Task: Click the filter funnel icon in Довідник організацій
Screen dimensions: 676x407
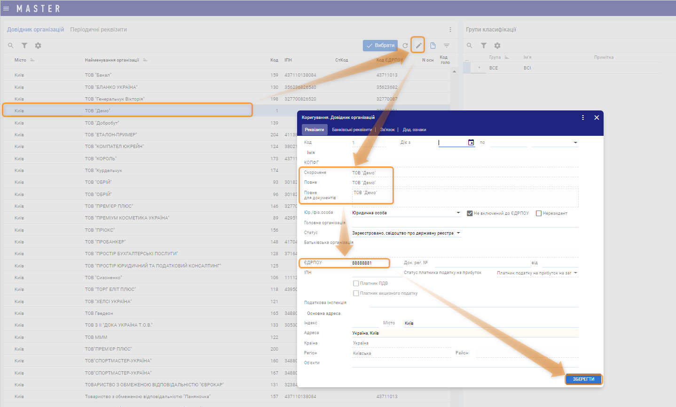Action: [x=24, y=46]
